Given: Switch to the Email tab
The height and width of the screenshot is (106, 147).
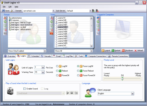Looking at the screenshot, I should tap(57, 56).
